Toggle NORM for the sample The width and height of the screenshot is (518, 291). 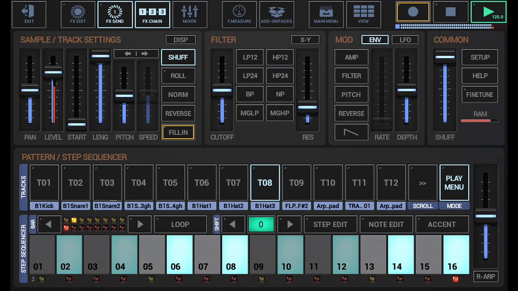(178, 95)
